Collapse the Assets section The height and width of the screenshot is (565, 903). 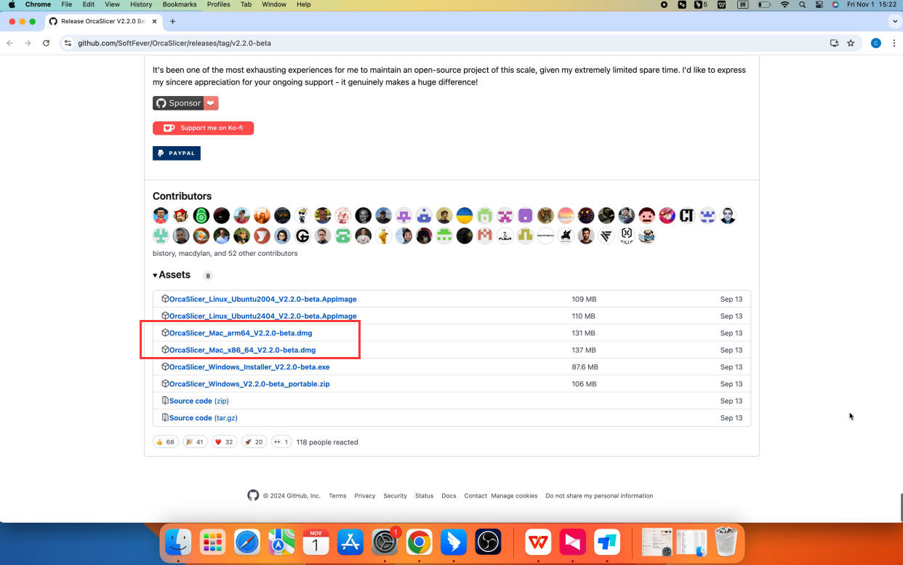[172, 275]
